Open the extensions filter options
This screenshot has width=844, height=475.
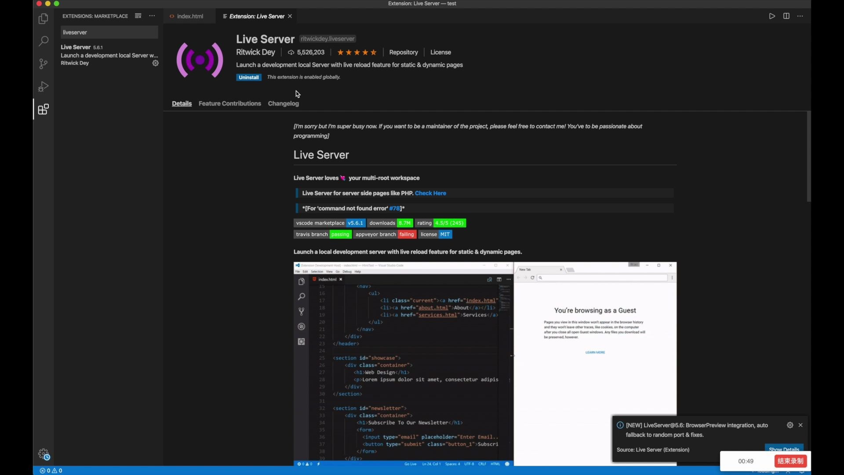[x=138, y=15]
